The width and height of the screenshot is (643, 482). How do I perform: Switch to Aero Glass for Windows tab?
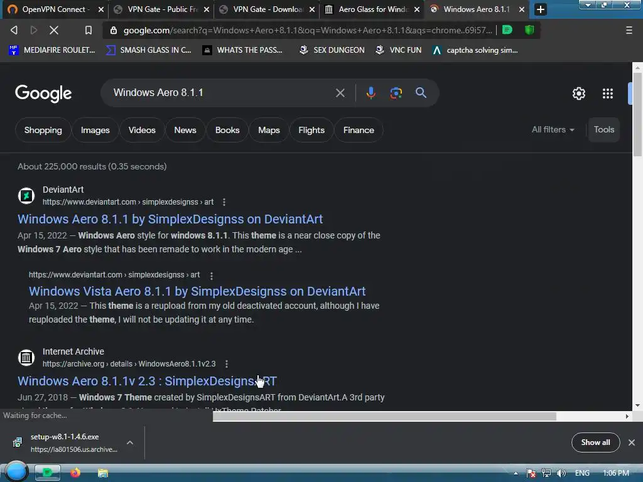click(372, 9)
